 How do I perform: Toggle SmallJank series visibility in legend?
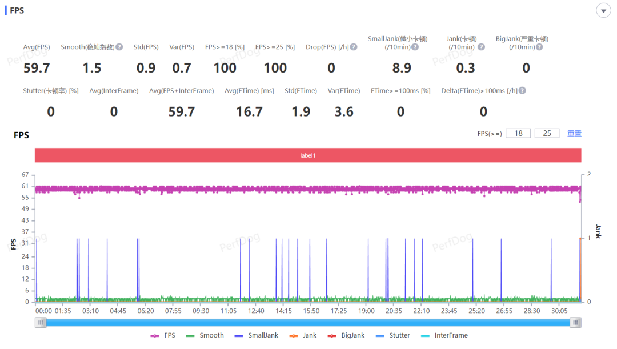click(256, 335)
